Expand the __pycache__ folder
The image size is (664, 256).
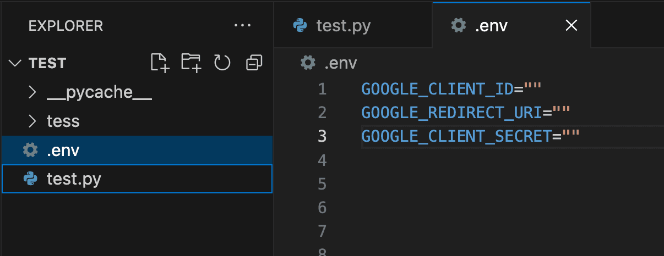pyautogui.click(x=32, y=92)
